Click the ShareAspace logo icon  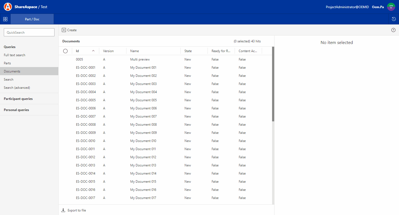point(8,7)
